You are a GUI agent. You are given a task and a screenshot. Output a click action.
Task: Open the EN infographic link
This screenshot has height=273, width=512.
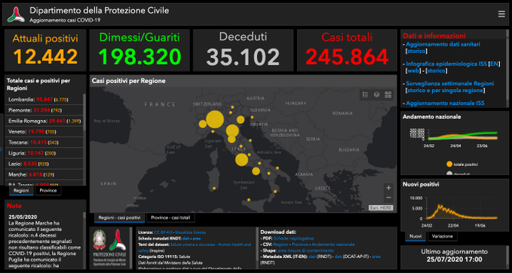pos(495,64)
